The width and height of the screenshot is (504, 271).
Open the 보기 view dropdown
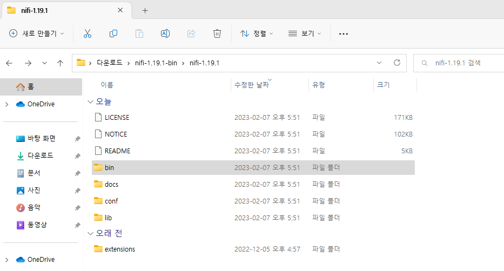(304, 33)
